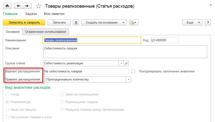
Task: Click the Наименование label
Action: click(x=16, y=40)
